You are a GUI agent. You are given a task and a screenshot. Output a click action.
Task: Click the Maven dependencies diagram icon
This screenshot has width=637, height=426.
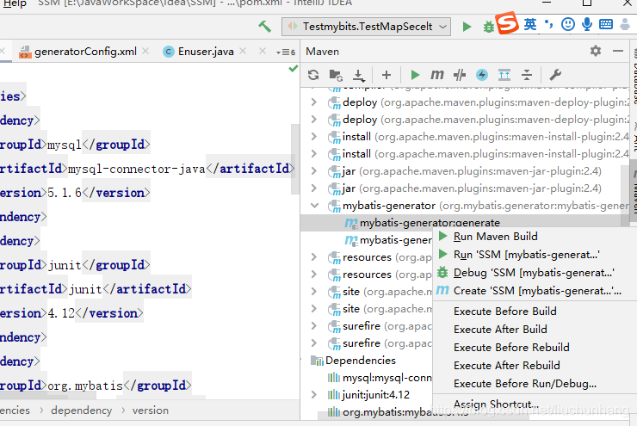pyautogui.click(x=504, y=75)
